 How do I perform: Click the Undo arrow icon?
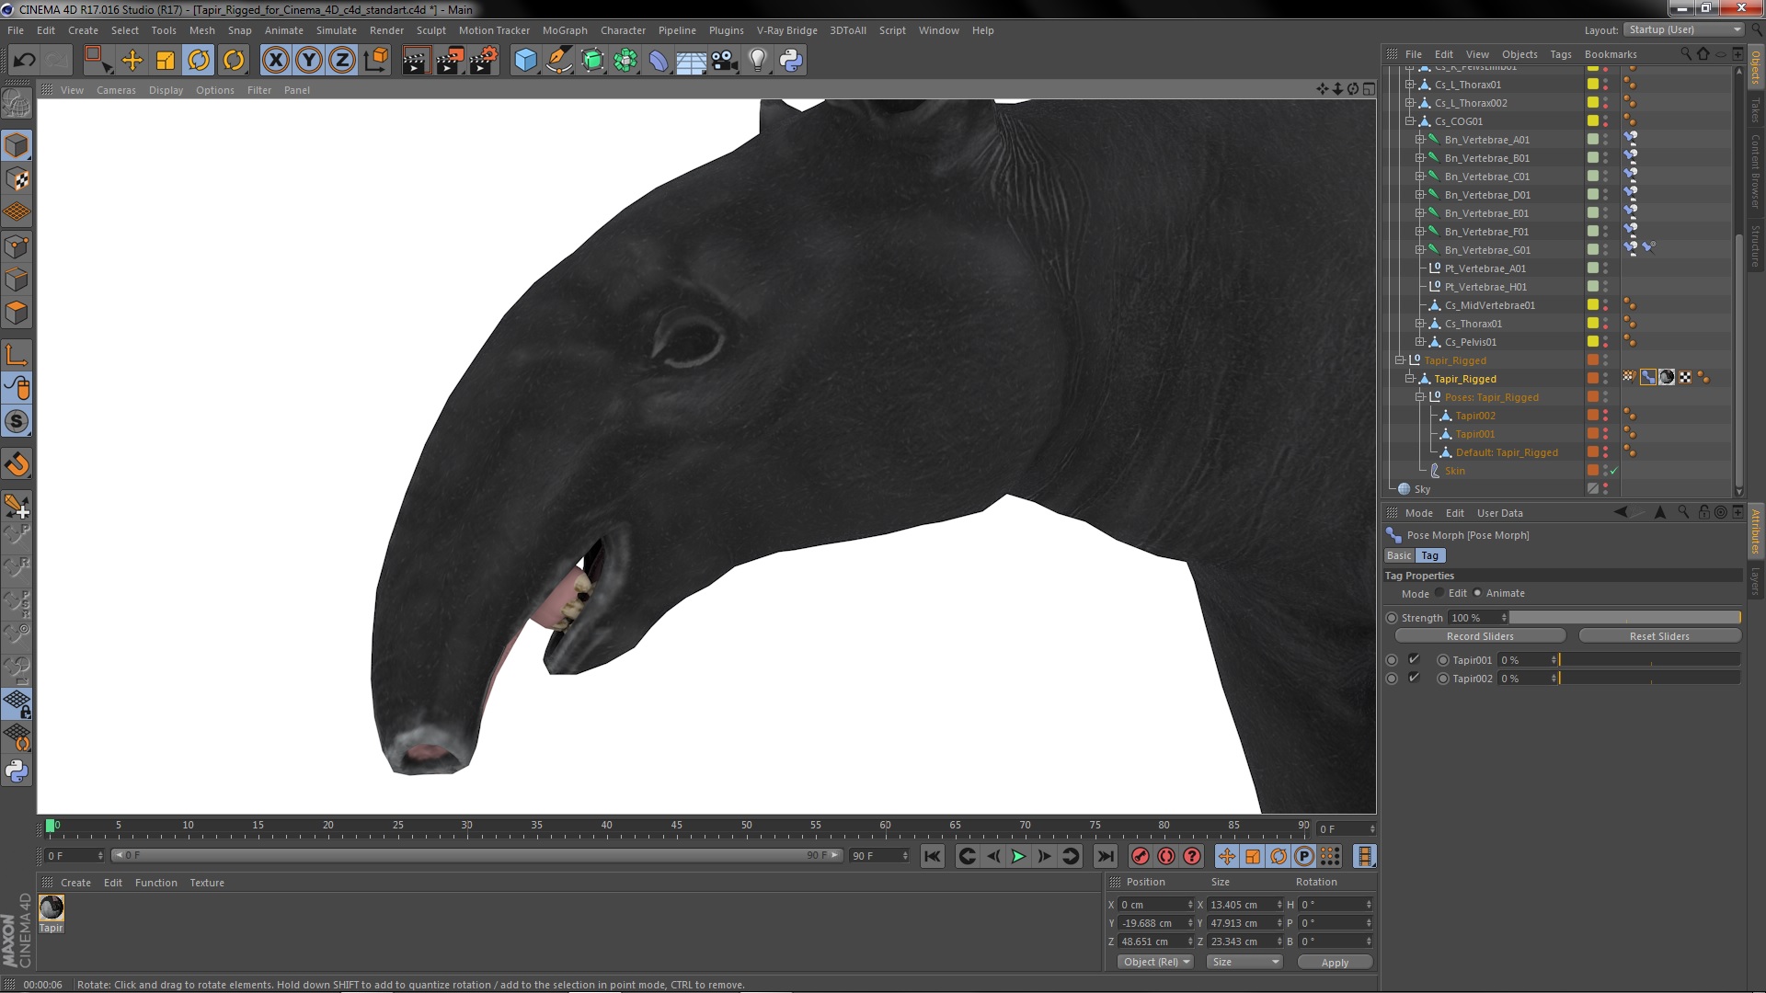pyautogui.click(x=24, y=61)
